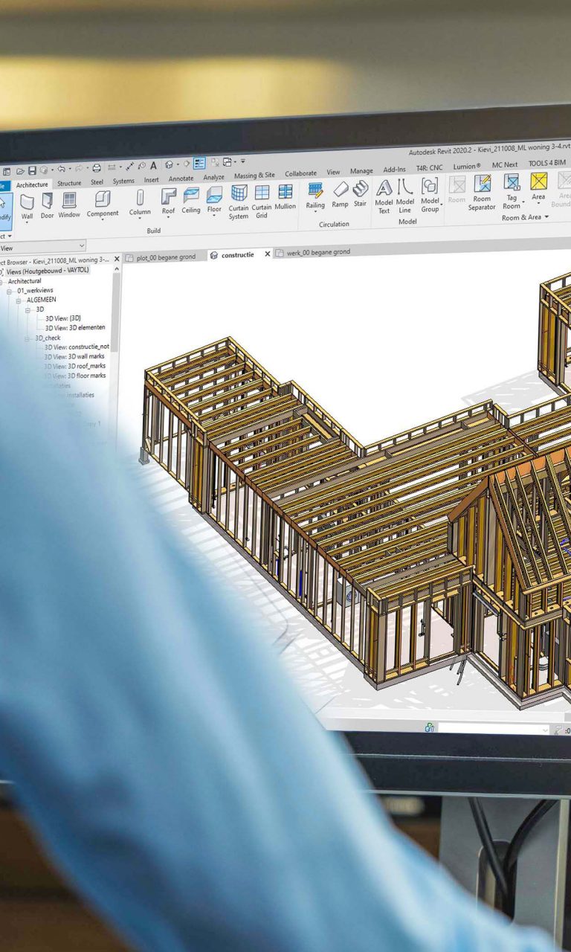This screenshot has width=571, height=952.
Task: Close the constructie view tab
Action: click(268, 254)
